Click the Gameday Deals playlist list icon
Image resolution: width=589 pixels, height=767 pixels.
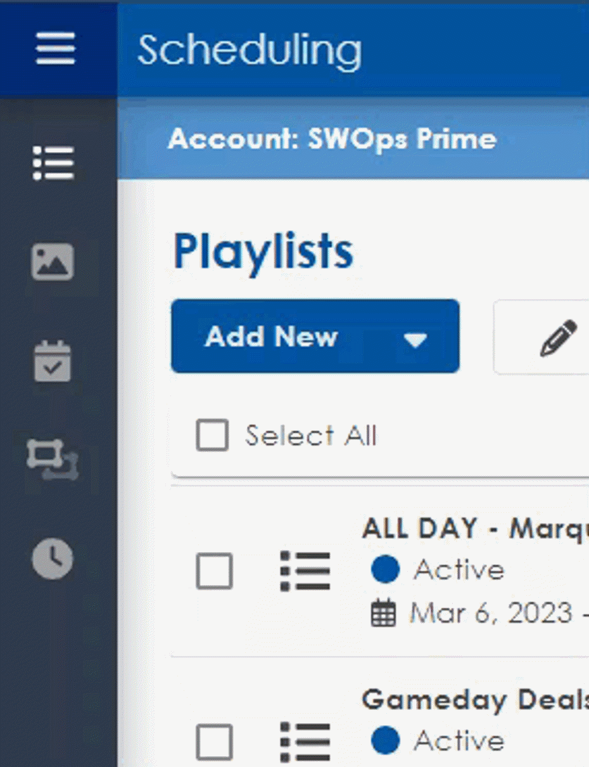pos(305,742)
